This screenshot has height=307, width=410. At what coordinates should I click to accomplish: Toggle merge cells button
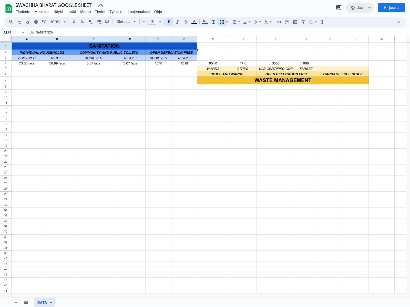pyautogui.click(x=222, y=22)
